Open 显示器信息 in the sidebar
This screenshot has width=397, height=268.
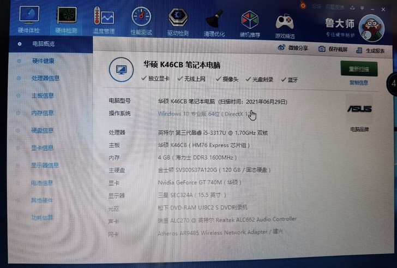45,165
